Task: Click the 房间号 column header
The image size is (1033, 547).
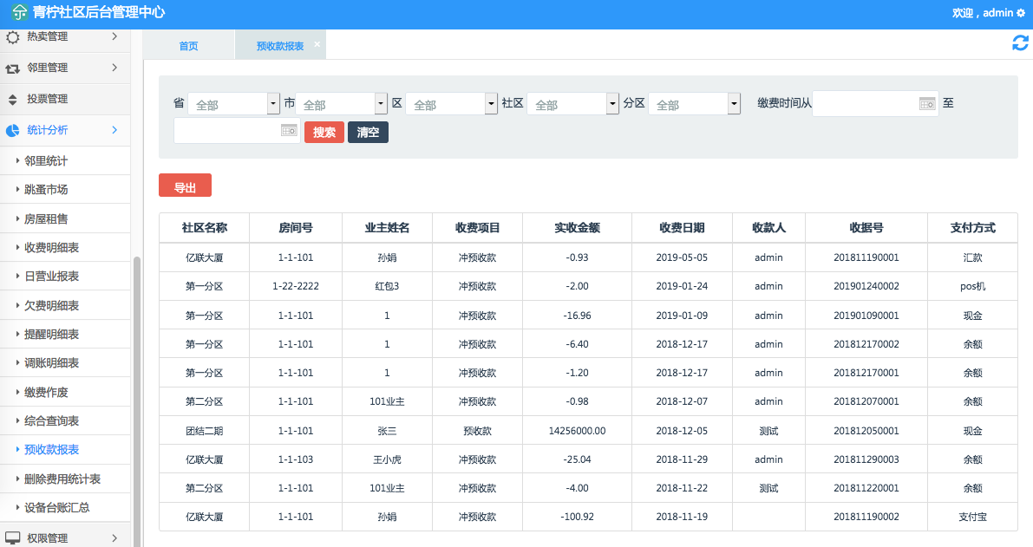Action: point(295,228)
